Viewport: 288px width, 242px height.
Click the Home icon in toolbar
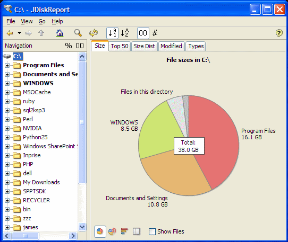pyautogui.click(x=60, y=33)
